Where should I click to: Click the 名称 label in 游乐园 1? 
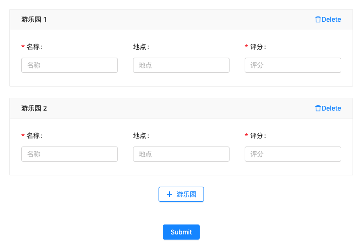click(35, 47)
